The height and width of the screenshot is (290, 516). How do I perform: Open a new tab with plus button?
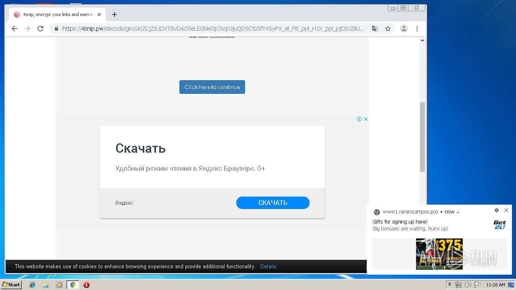pos(114,14)
